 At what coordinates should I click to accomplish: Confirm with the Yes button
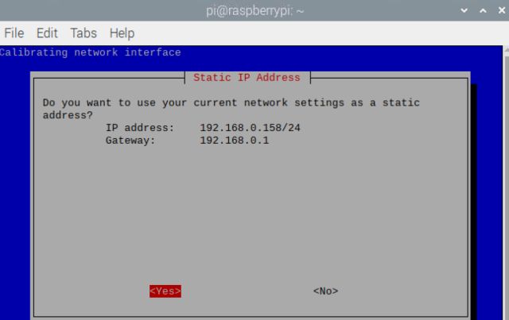(165, 291)
